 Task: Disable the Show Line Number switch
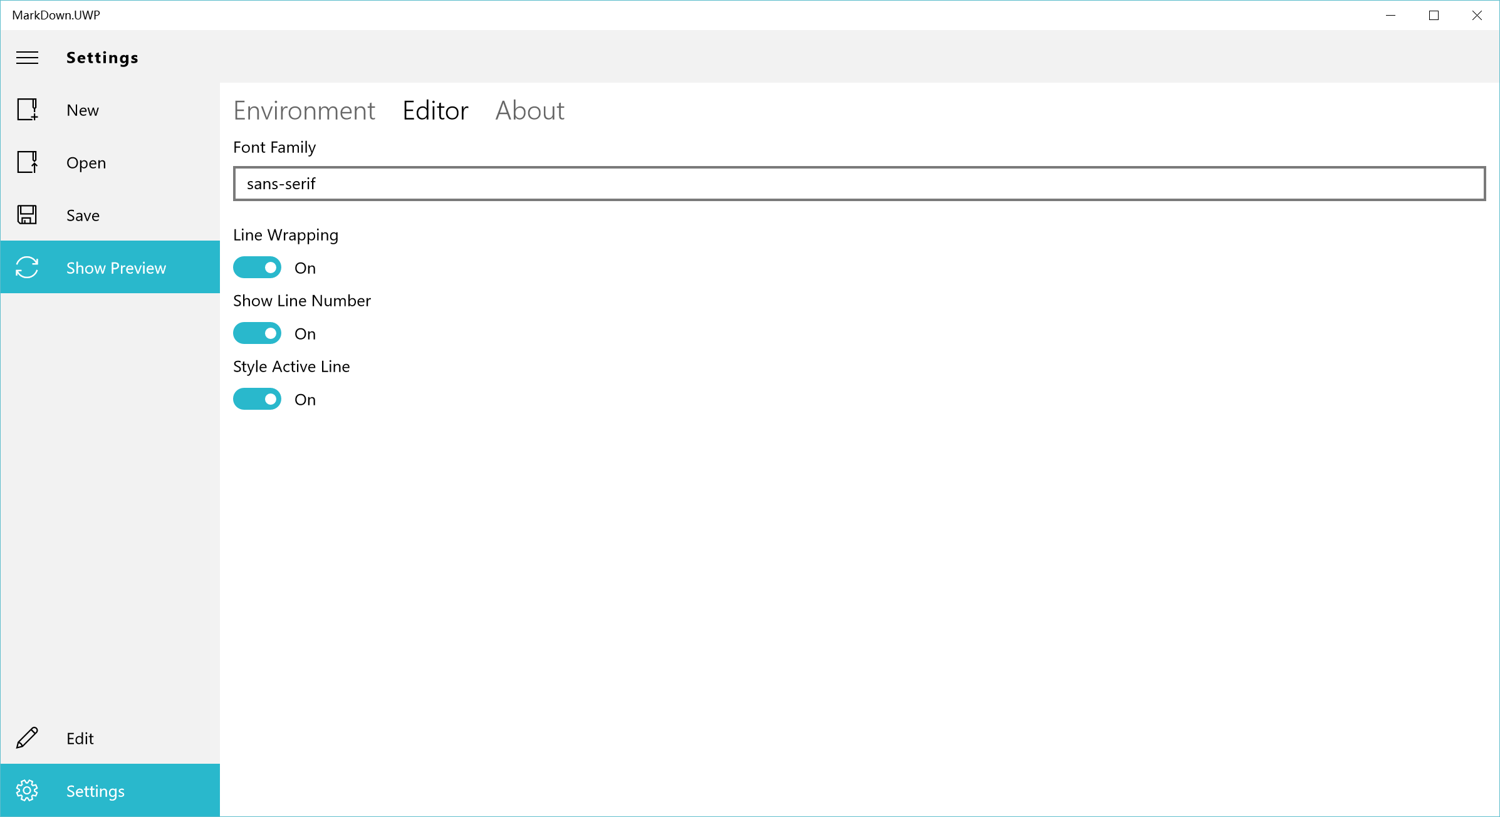[x=257, y=333]
